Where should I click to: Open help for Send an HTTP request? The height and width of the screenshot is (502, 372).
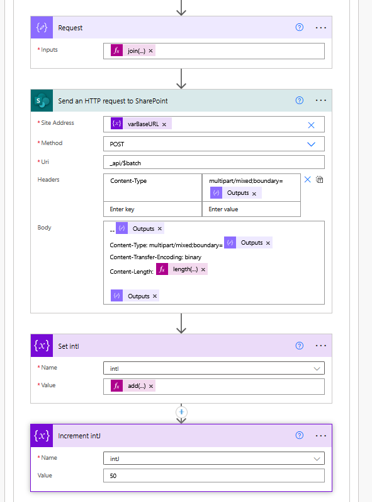[299, 100]
